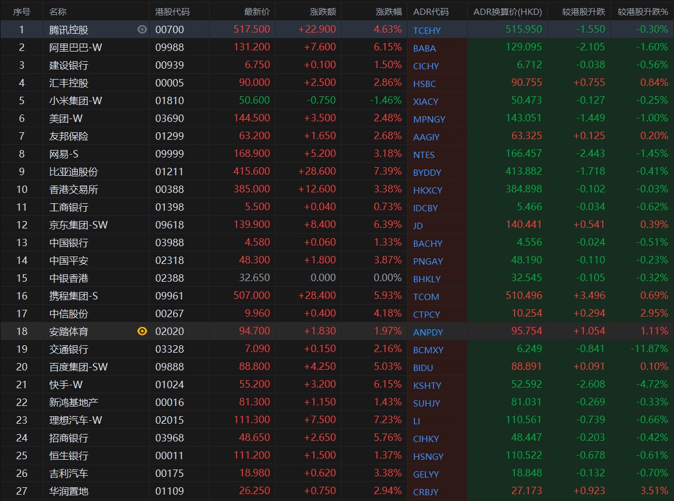Open ADR ticker HSNGY link
The height and width of the screenshot is (501, 674).
428,457
